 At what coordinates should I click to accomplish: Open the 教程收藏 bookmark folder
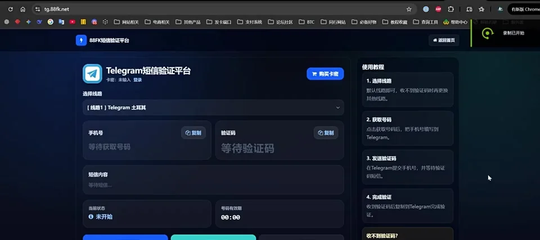point(395,22)
